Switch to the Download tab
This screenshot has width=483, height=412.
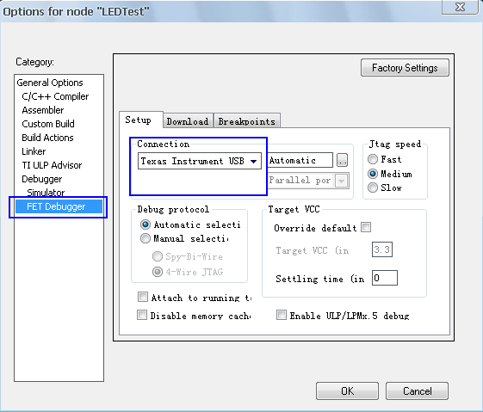click(188, 121)
